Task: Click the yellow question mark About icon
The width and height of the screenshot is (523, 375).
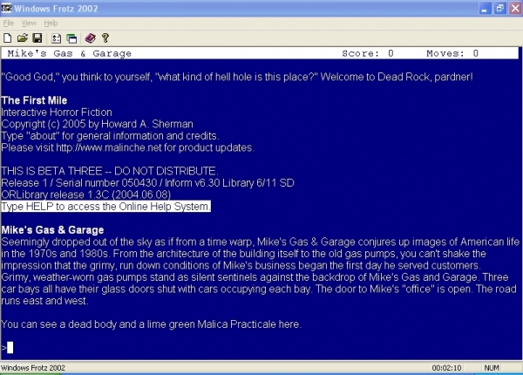Action: (x=105, y=38)
